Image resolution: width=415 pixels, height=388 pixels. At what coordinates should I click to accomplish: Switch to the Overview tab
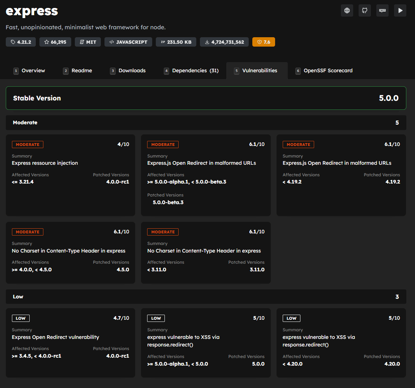point(29,70)
